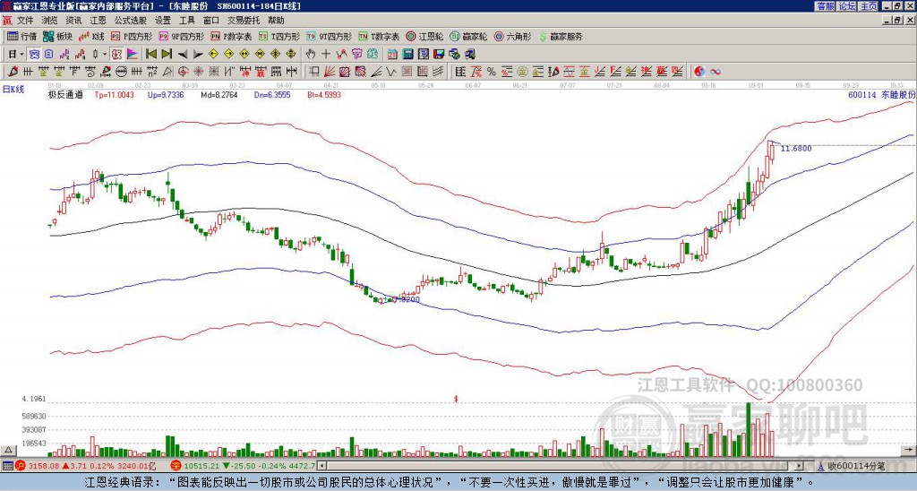Click the red target circle crosshair tool
The image size is (917, 491).
(183, 72)
